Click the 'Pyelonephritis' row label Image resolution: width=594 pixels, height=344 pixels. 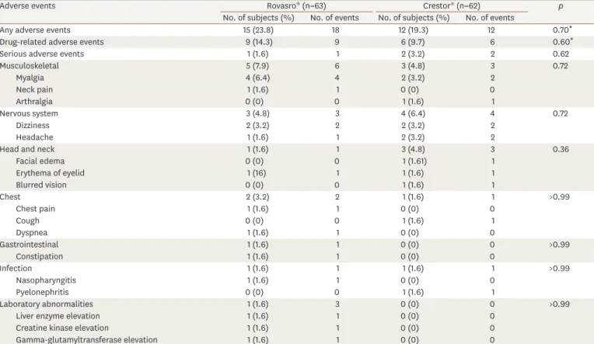click(x=43, y=292)
